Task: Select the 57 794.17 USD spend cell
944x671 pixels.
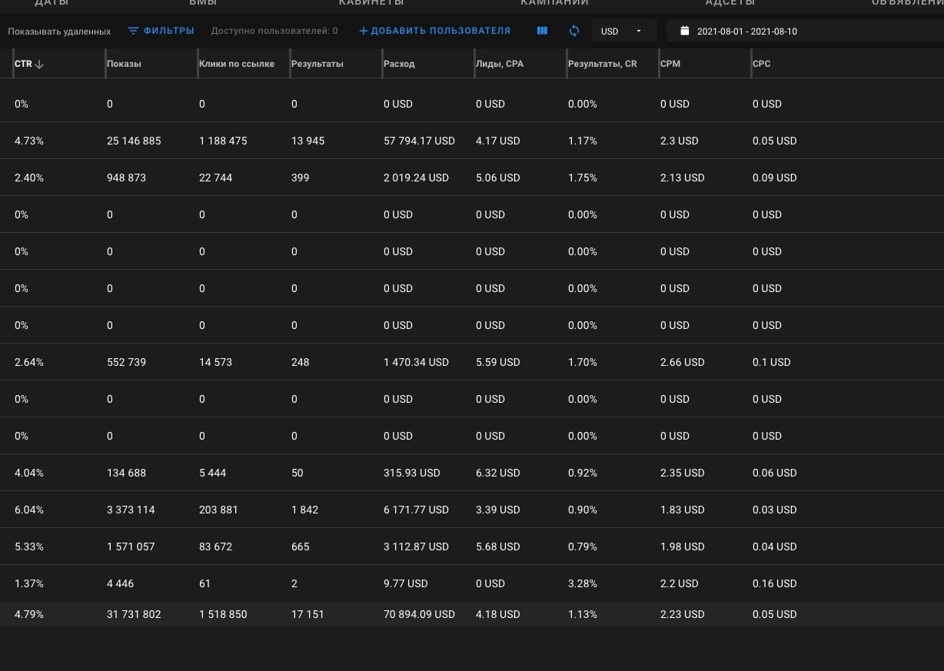Action: click(x=419, y=141)
